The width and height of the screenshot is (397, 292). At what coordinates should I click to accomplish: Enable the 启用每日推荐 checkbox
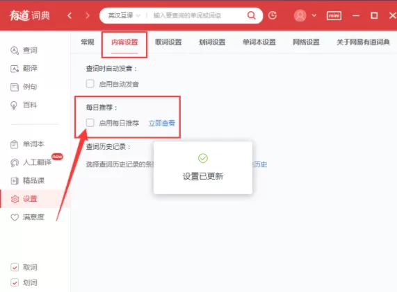click(90, 123)
